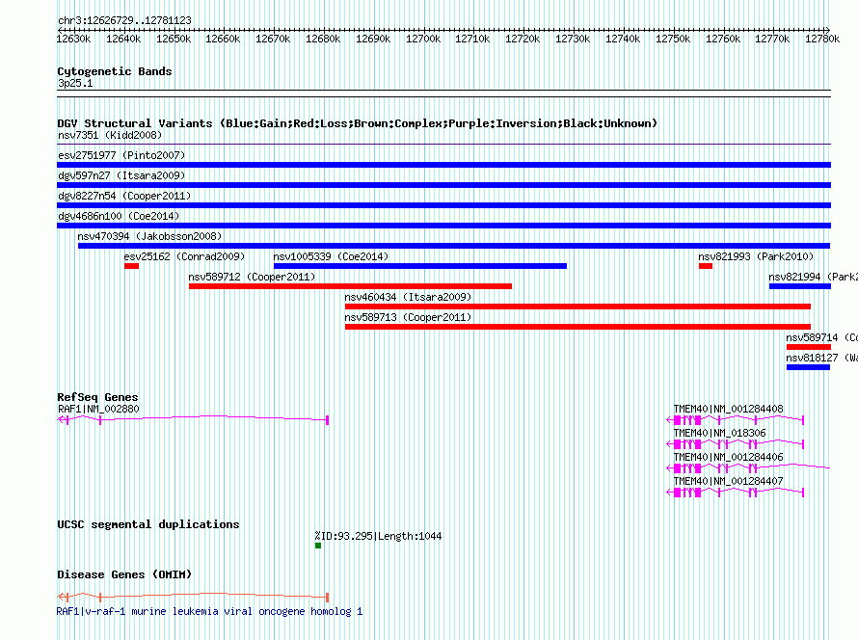Select the nsv589712 (Cooper2011) red loss bar
This screenshot has width=858, height=640.
tap(350, 286)
